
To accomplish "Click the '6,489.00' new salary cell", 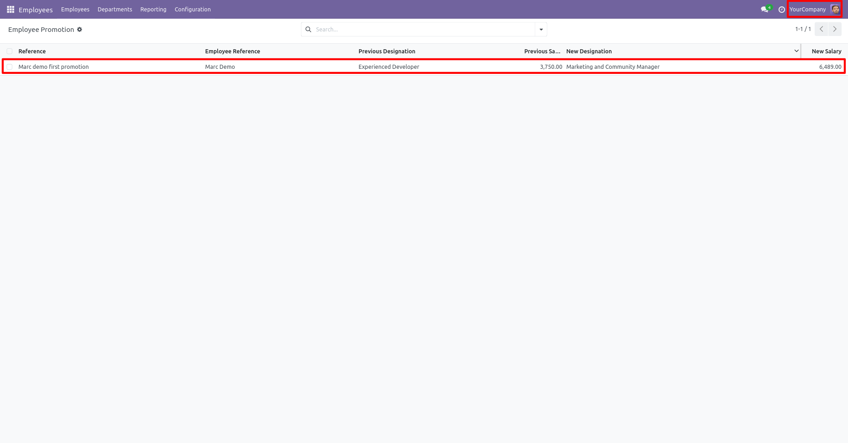I will point(830,67).
